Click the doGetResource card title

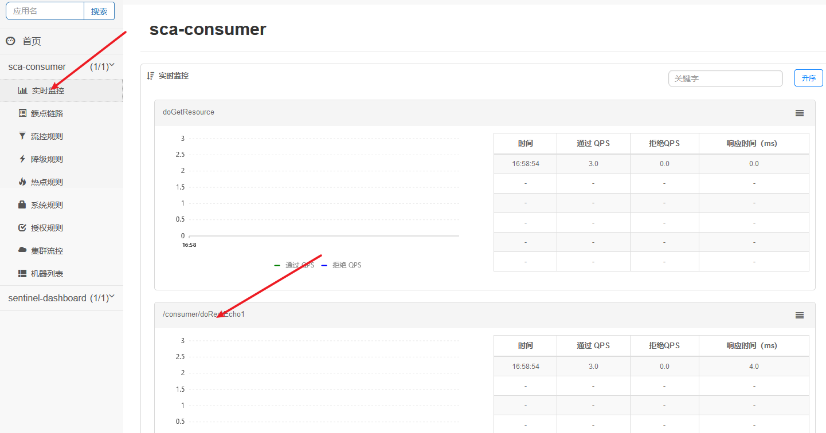[x=189, y=112]
